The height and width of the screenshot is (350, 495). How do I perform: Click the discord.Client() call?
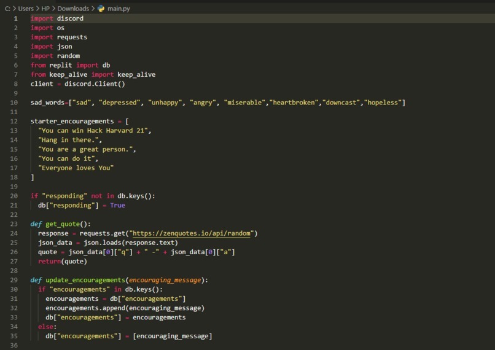point(95,84)
